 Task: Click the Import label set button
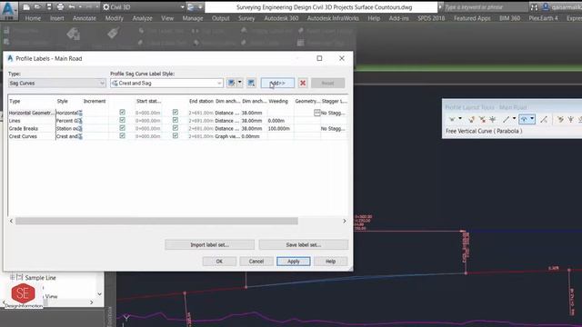pos(209,244)
